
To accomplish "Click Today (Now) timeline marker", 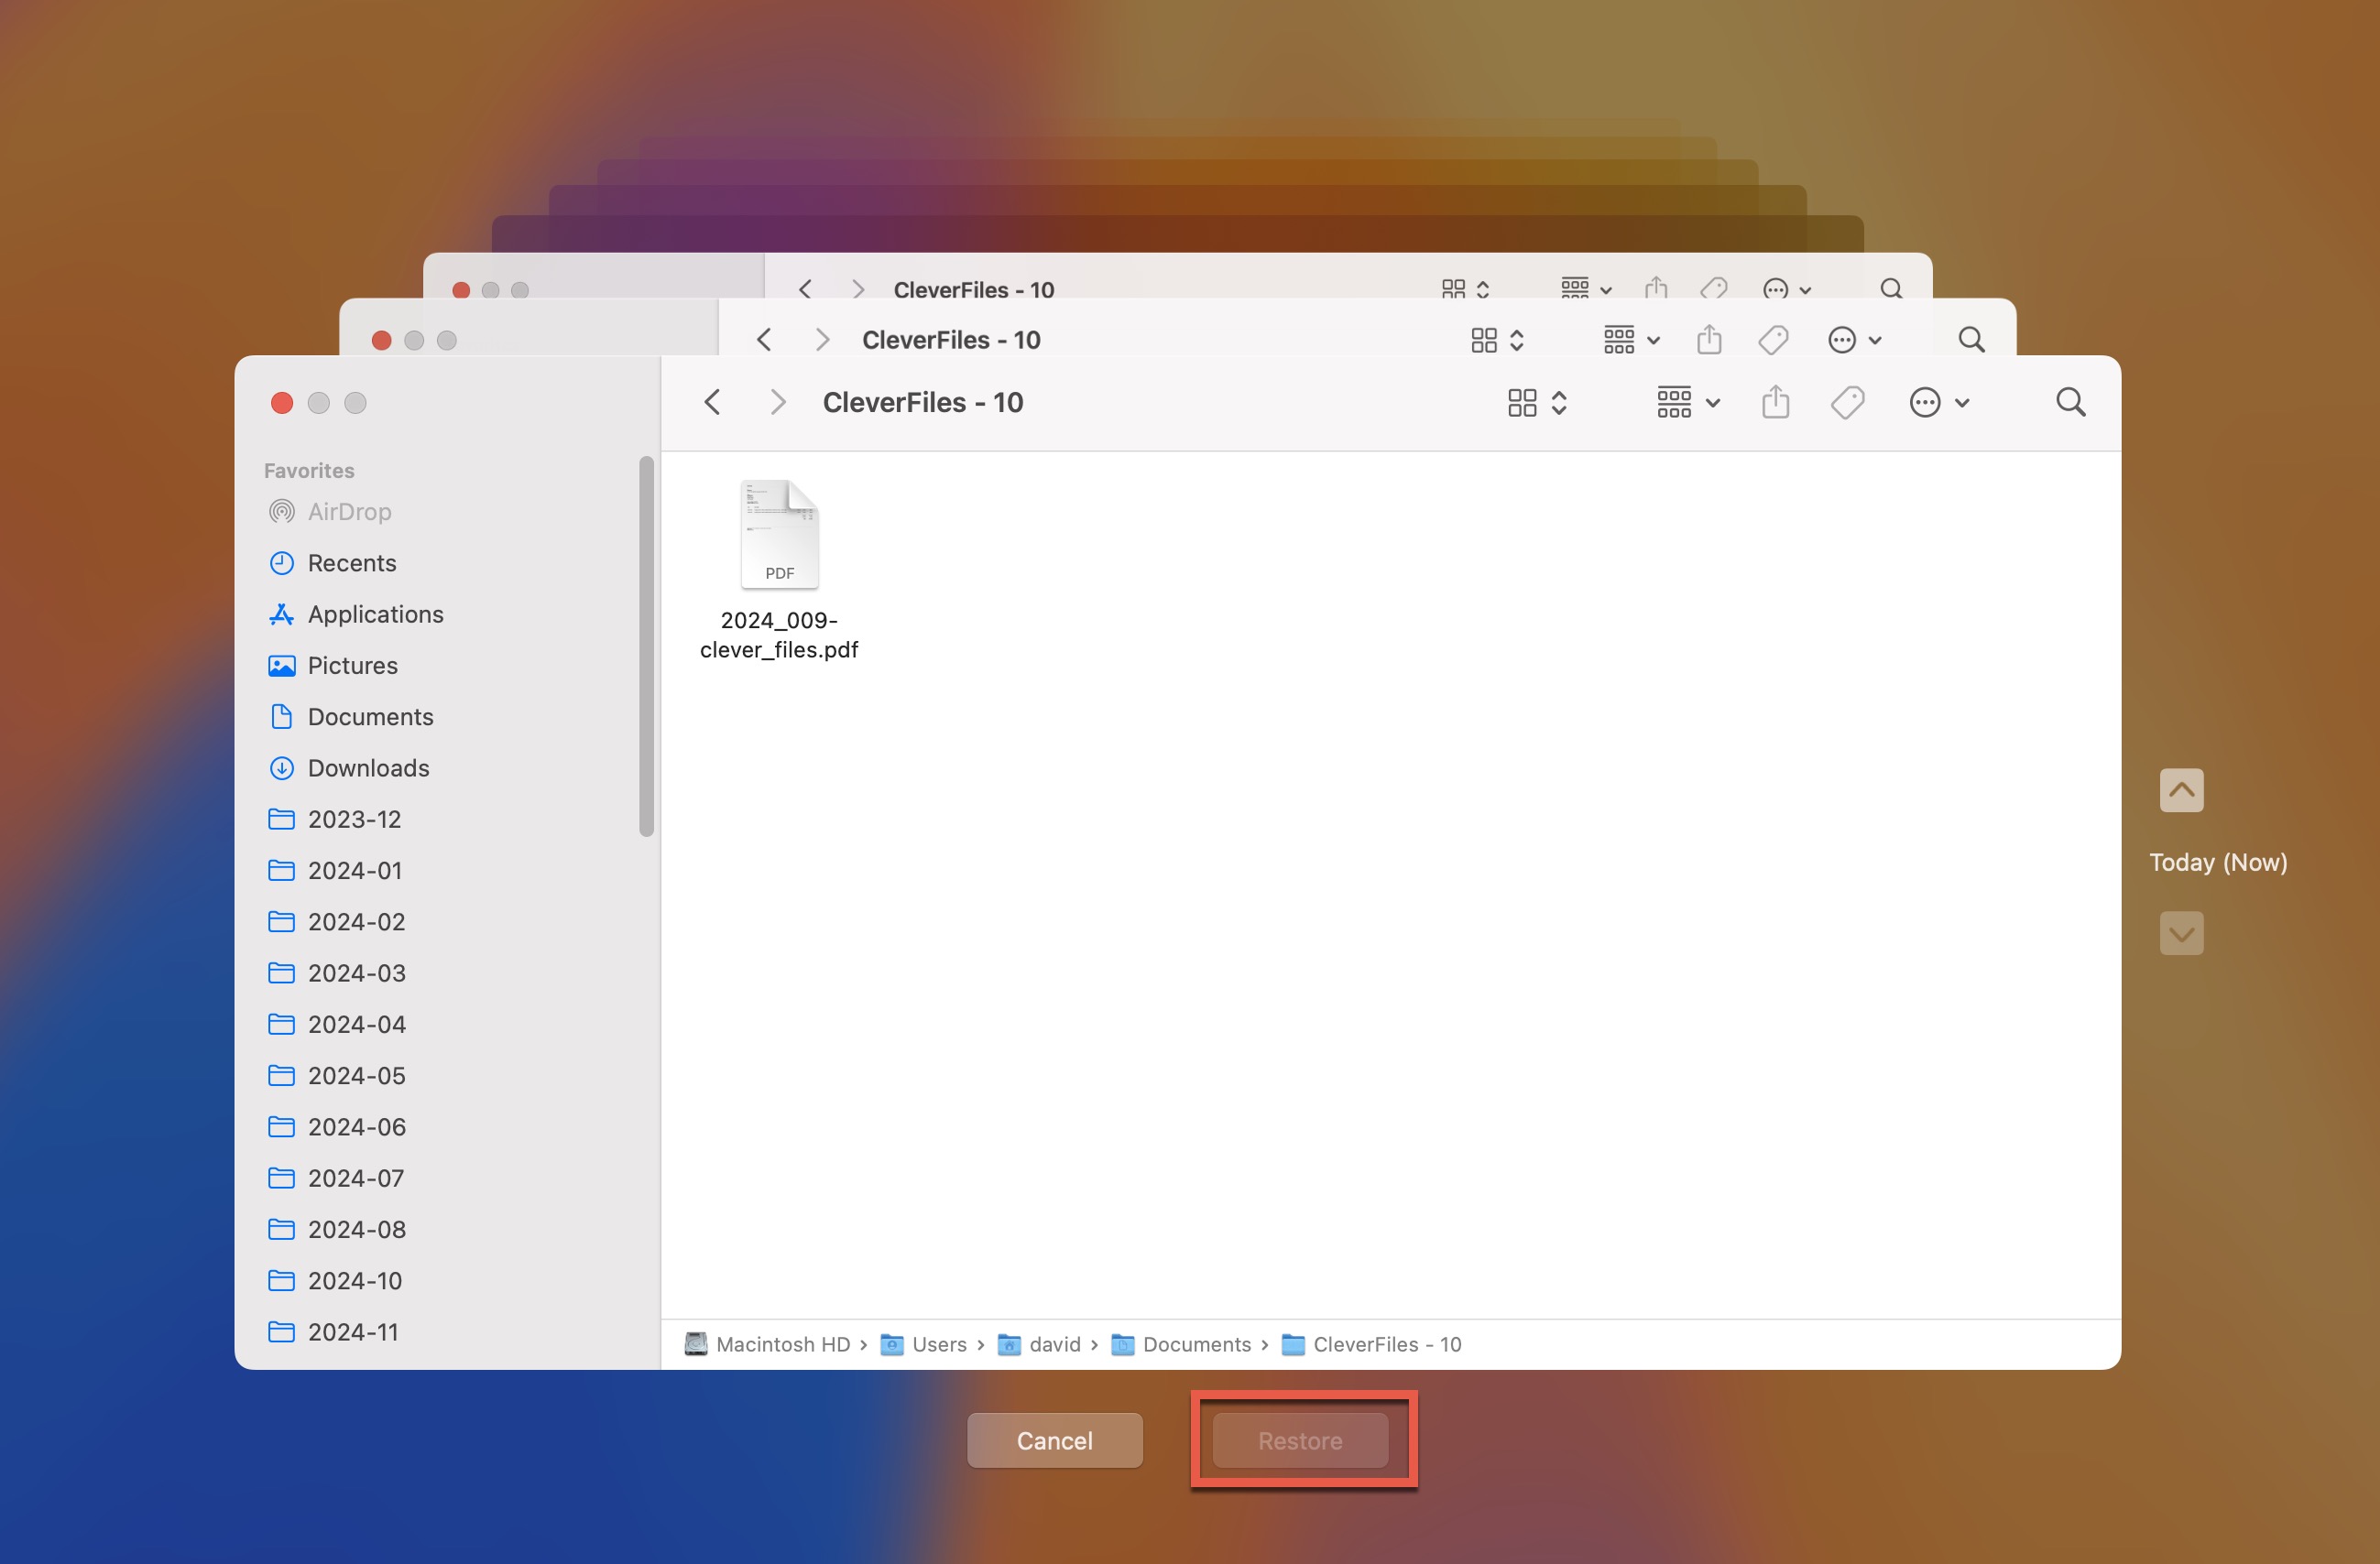I will (2218, 861).
